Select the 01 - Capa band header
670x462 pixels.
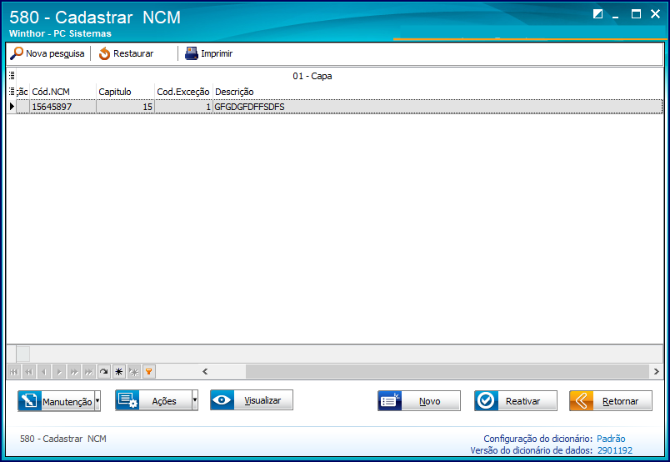[x=312, y=76]
